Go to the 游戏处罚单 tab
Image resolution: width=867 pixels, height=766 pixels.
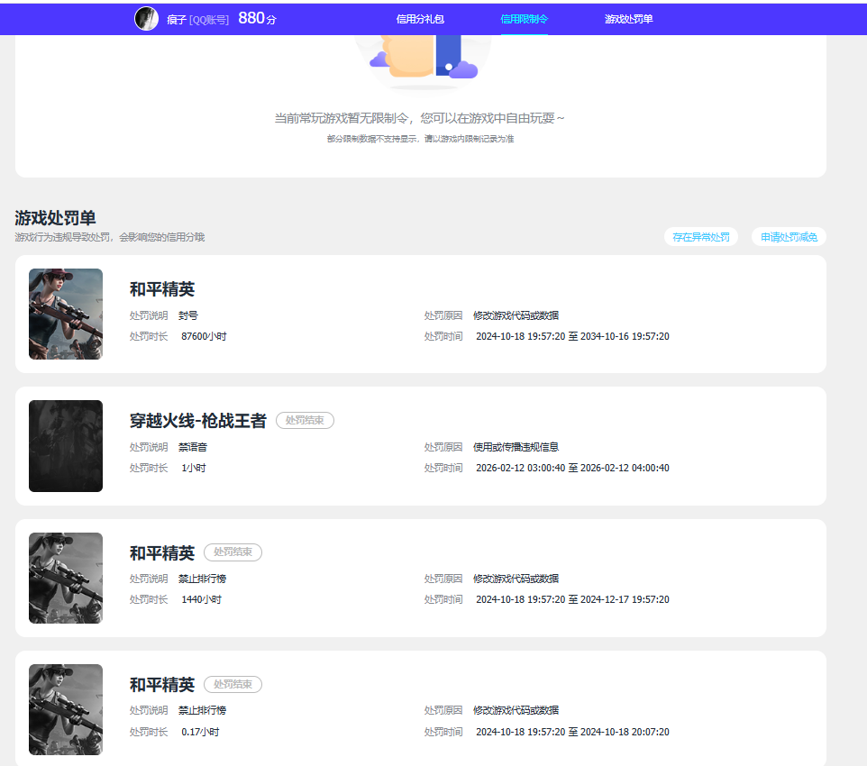click(x=629, y=19)
